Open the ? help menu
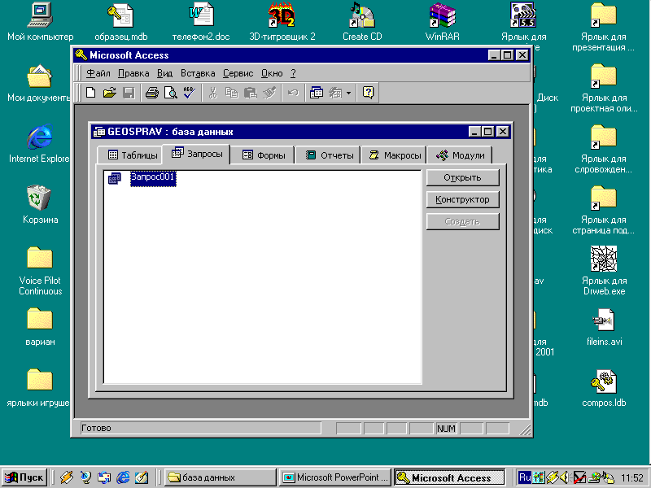Screen dimensions: 651x488 point(293,73)
